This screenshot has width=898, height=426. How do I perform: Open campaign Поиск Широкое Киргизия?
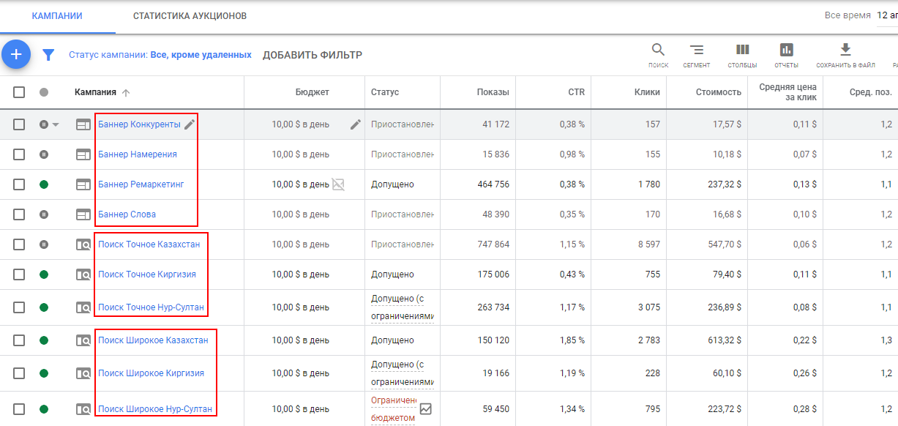click(151, 373)
